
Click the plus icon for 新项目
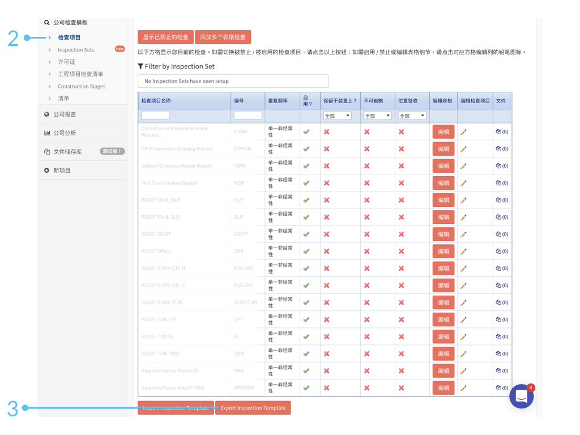[x=46, y=170]
